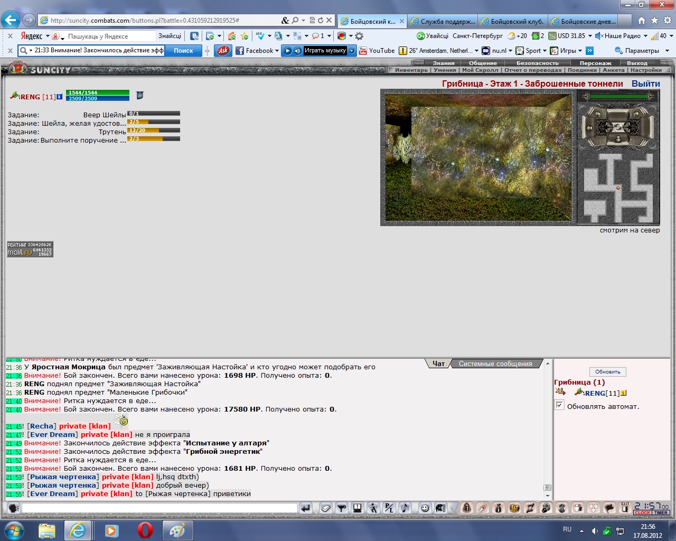The height and width of the screenshot is (541, 676).
Task: Click the padlock icon in bottom game bar
Action: coord(467,508)
